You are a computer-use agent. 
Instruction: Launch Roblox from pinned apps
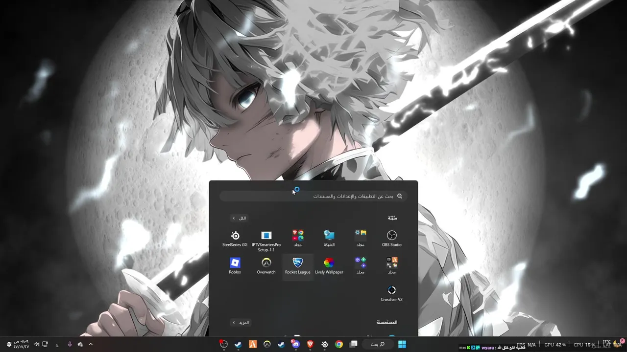point(235,265)
